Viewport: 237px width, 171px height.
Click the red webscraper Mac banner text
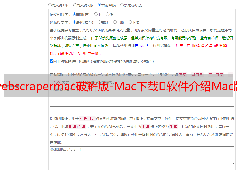119,86
